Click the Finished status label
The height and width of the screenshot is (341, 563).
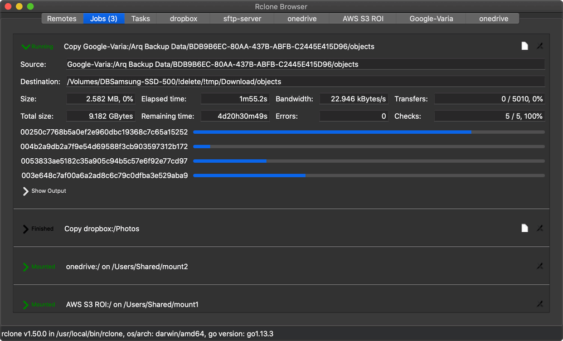pos(42,228)
